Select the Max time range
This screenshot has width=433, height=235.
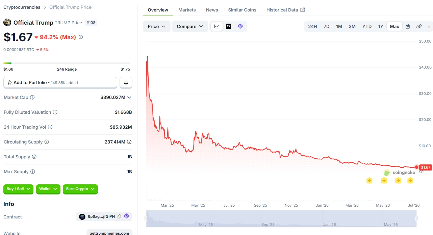coord(394,26)
